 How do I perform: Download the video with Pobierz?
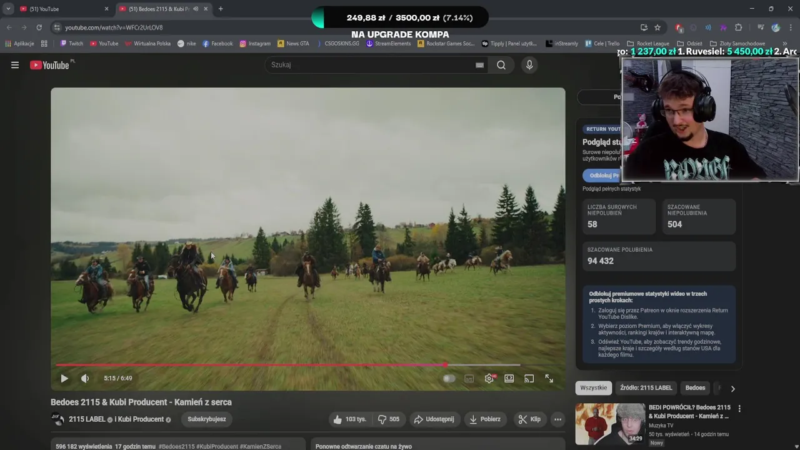[x=485, y=419]
